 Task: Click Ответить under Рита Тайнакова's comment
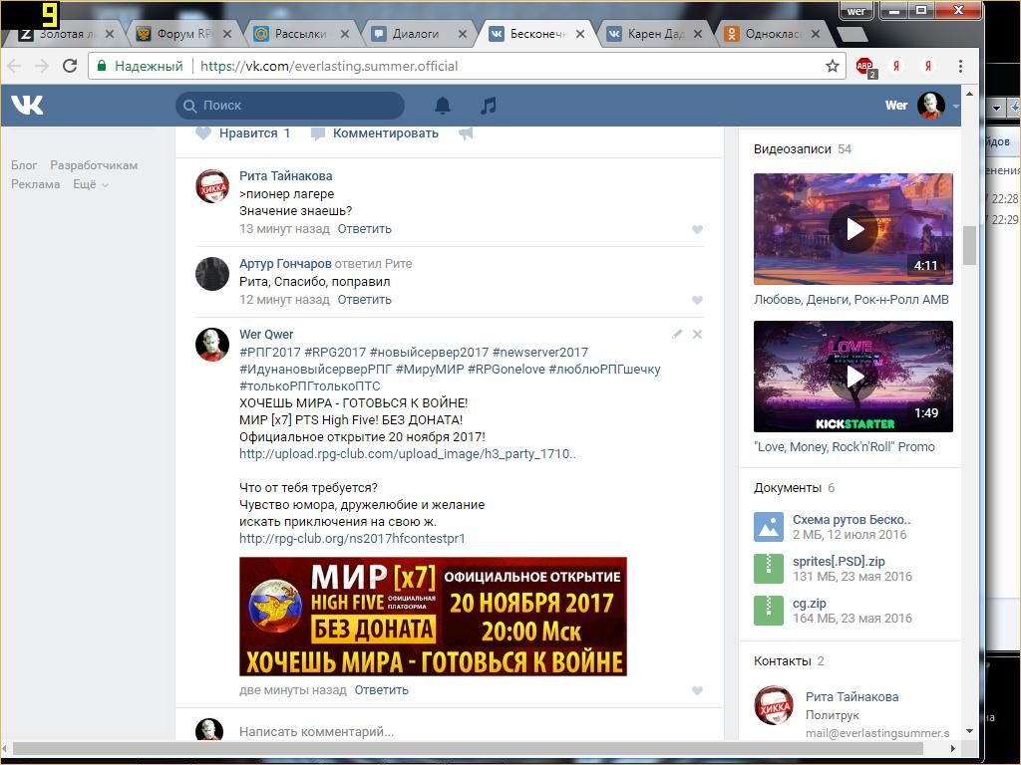(364, 229)
